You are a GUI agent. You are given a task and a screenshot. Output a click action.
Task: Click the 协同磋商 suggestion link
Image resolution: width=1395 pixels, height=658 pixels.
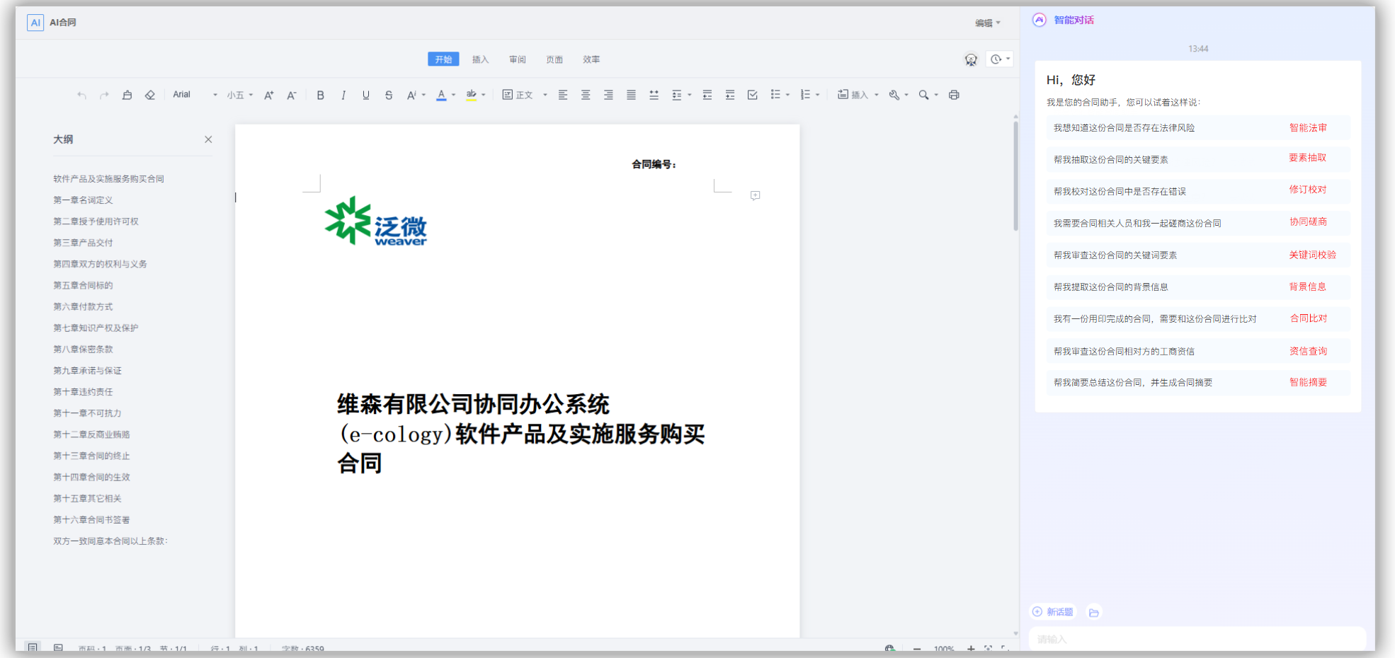point(1308,221)
